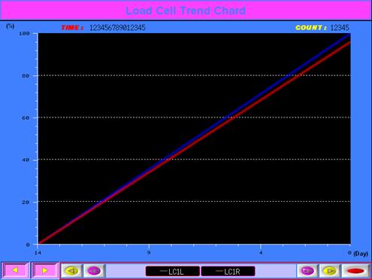This screenshot has width=372, height=280.
Task: Click the 80 percent y-axis label
Action: 26,75
